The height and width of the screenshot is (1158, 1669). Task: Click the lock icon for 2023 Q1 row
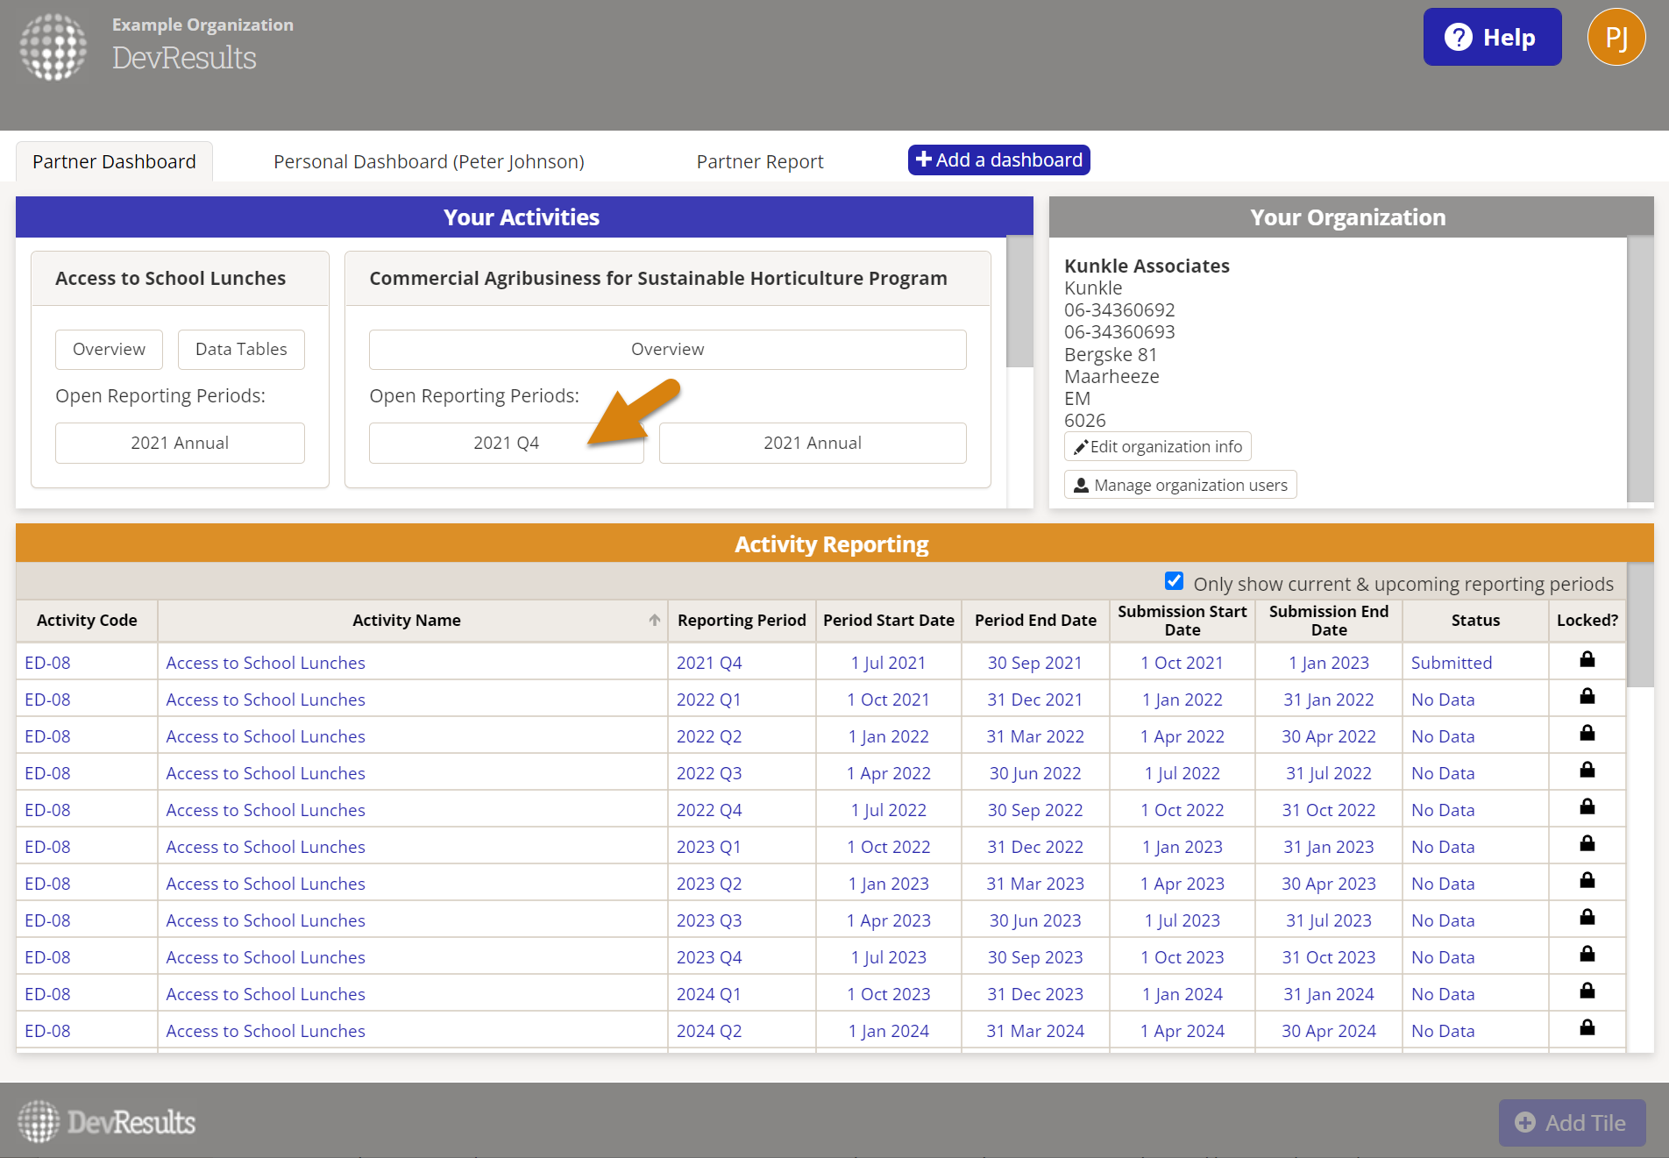tap(1587, 844)
